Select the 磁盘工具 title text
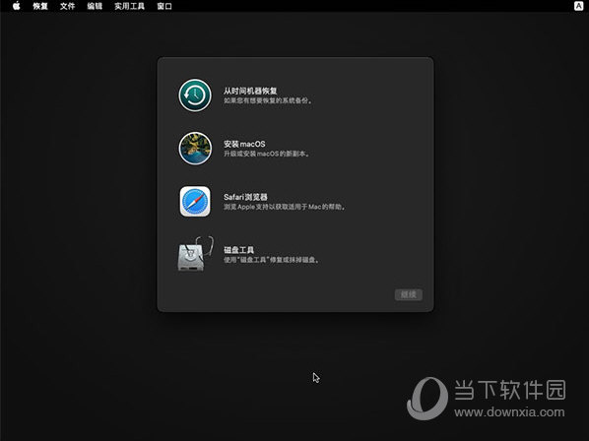 tap(239, 250)
